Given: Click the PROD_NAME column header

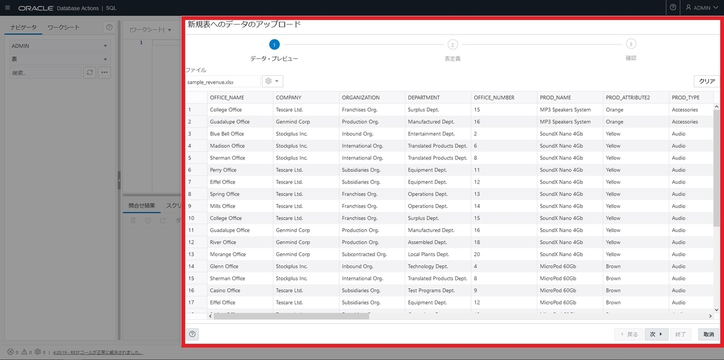Looking at the screenshot, I should pyautogui.click(x=570, y=98).
